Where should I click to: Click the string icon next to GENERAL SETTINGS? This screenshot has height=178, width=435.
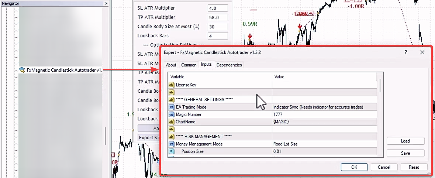tap(172, 100)
